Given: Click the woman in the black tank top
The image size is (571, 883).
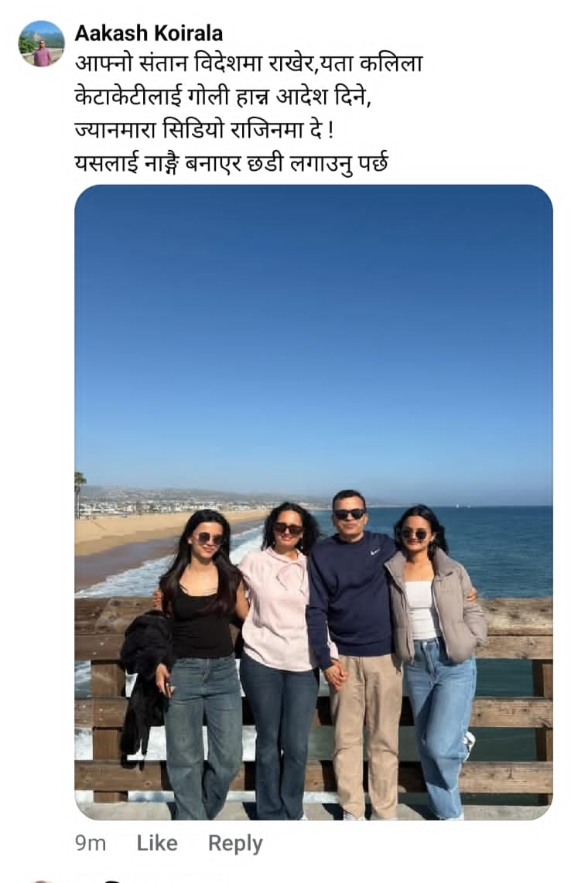Looking at the screenshot, I should [x=200, y=664].
